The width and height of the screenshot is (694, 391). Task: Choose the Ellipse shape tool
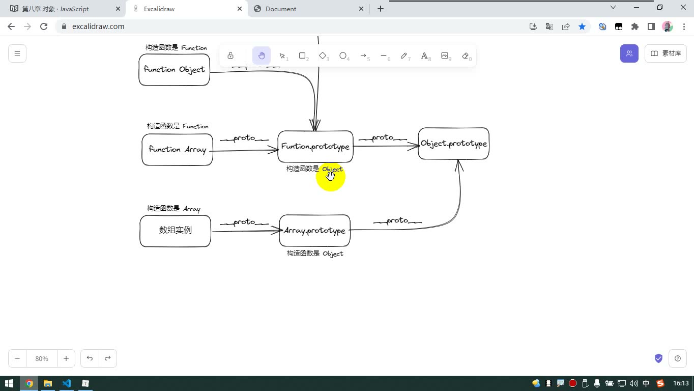343,56
